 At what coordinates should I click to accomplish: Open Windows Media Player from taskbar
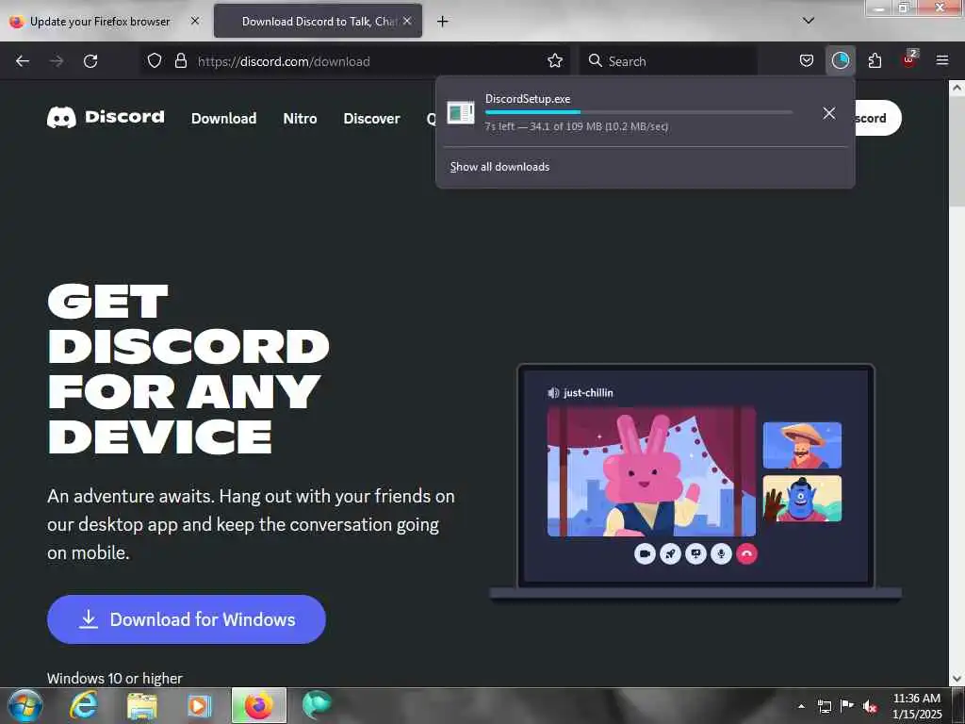click(x=198, y=705)
